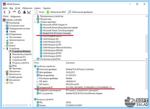Open the Справка menu

(47, 8)
